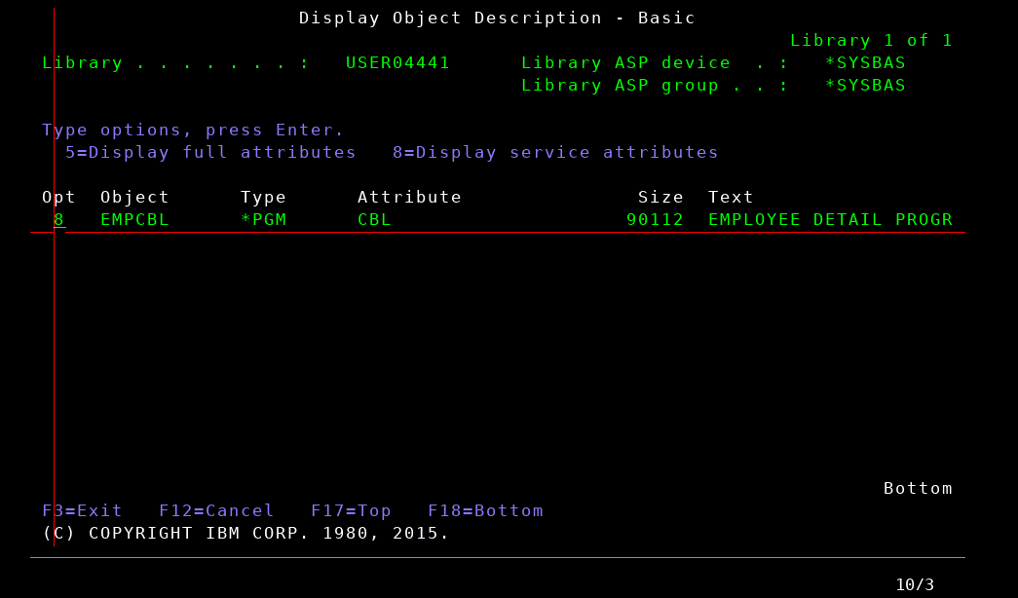Click the 8=Display service attributes option
Viewport: 1018px width, 598px height.
click(555, 153)
